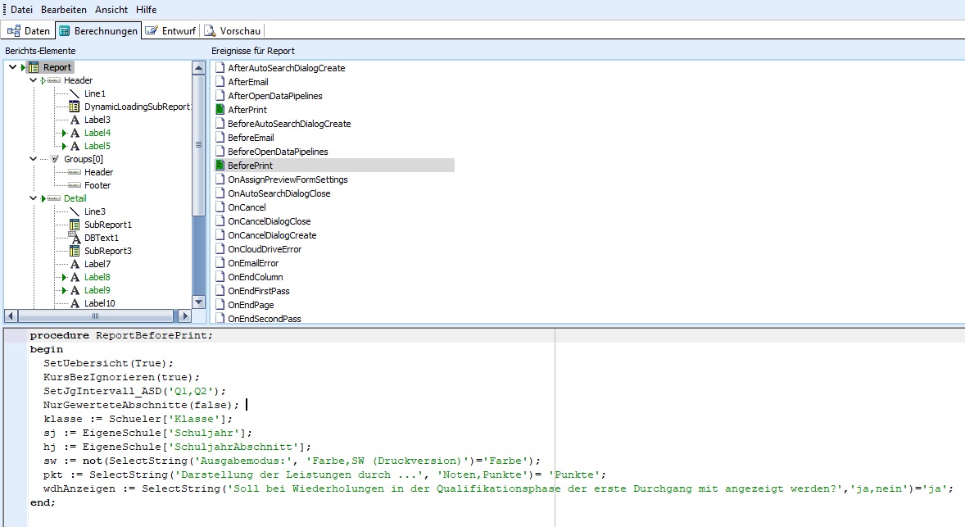The height and width of the screenshot is (527, 965).
Task: Click the SetUebersicht(True) code line
Action: point(108,363)
